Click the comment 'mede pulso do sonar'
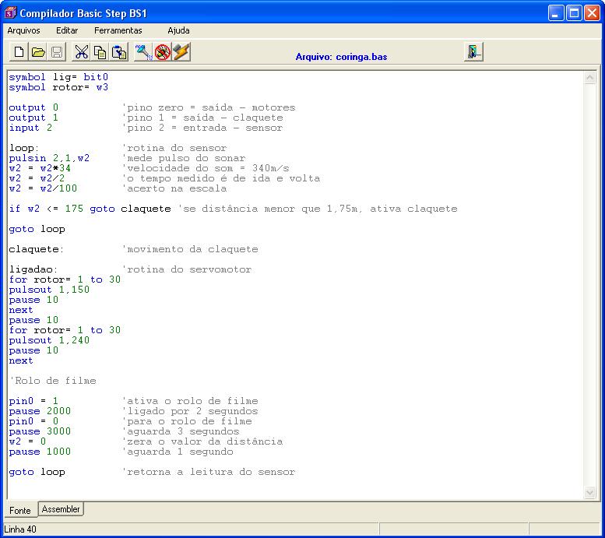Viewport: 605px width, 538px height. [184, 158]
